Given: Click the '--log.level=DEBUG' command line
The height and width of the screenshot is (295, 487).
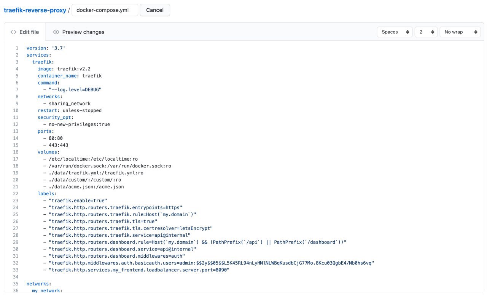Looking at the screenshot, I should [x=72, y=90].
